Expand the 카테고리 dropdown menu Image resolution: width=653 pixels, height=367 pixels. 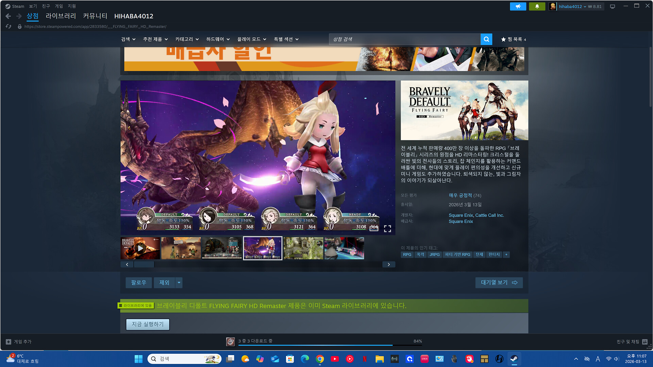pos(187,39)
